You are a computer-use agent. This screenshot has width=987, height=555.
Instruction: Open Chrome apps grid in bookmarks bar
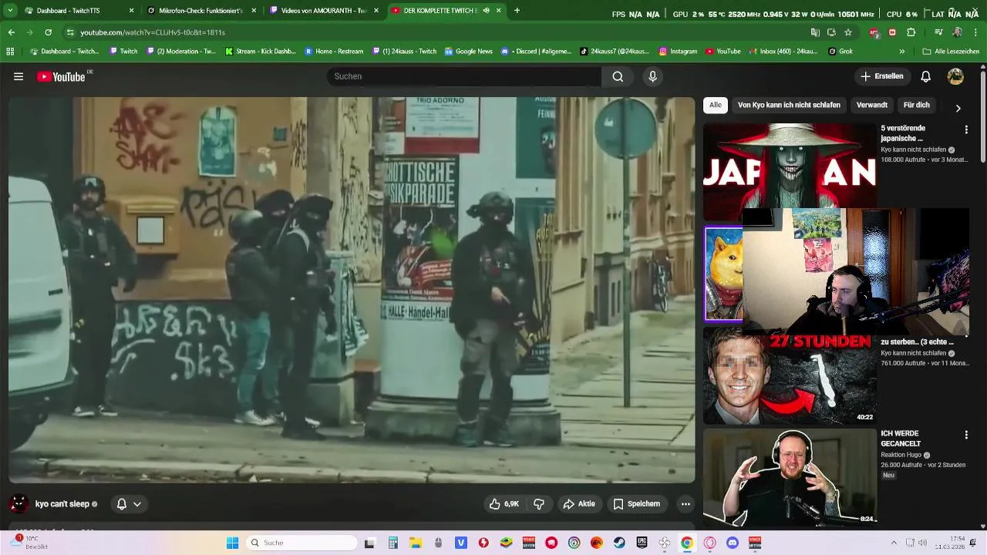(10, 51)
